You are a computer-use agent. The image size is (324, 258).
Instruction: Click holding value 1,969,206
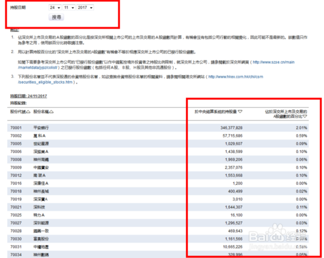[x=234, y=159]
